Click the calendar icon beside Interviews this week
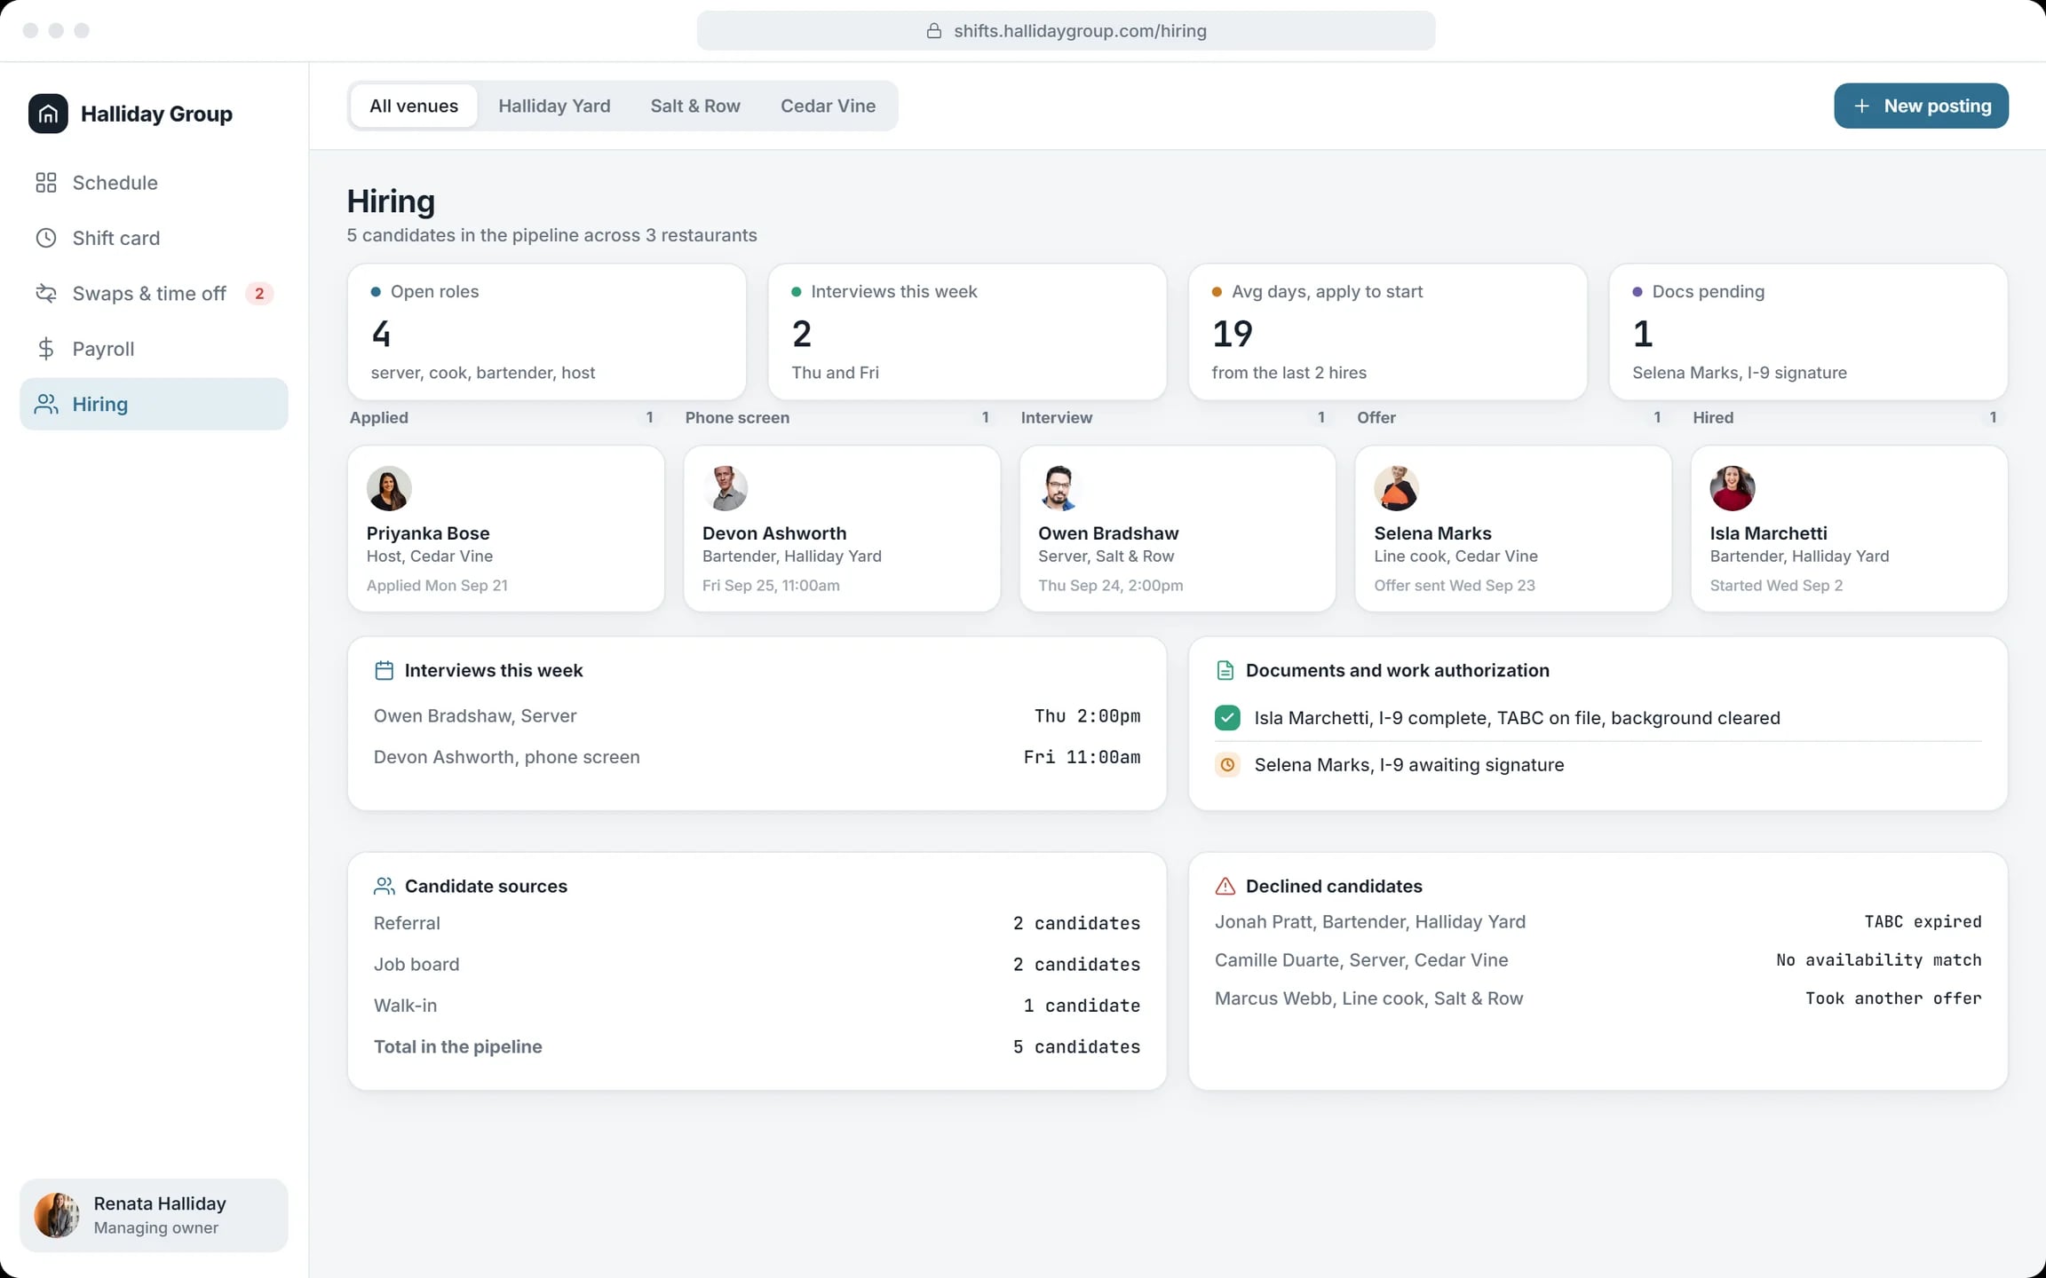Viewport: 2046px width, 1278px height. [x=384, y=671]
